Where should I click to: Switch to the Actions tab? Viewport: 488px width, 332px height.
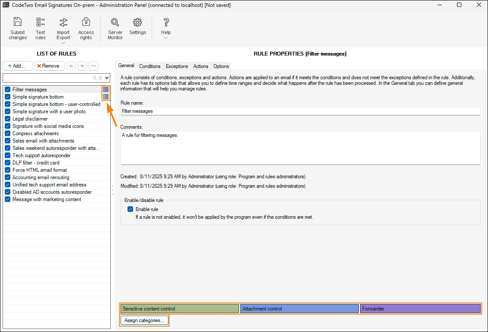coord(201,66)
